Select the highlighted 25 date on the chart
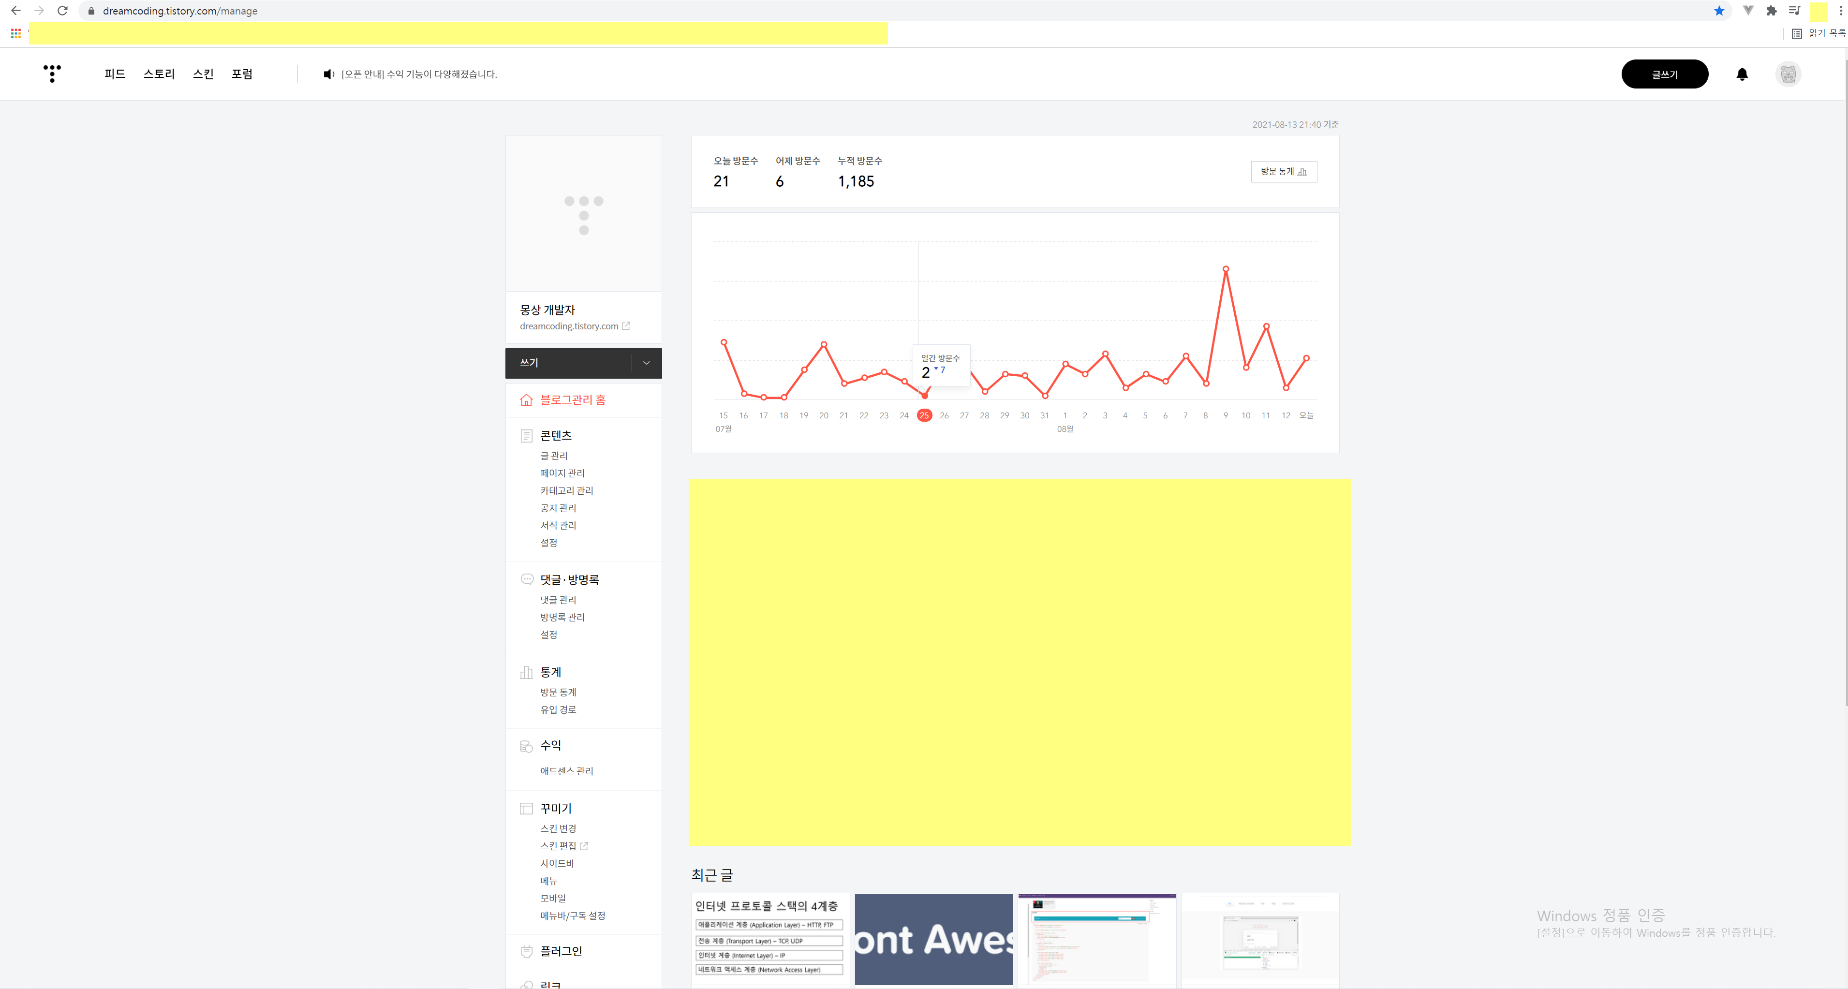The image size is (1848, 989). coord(924,415)
